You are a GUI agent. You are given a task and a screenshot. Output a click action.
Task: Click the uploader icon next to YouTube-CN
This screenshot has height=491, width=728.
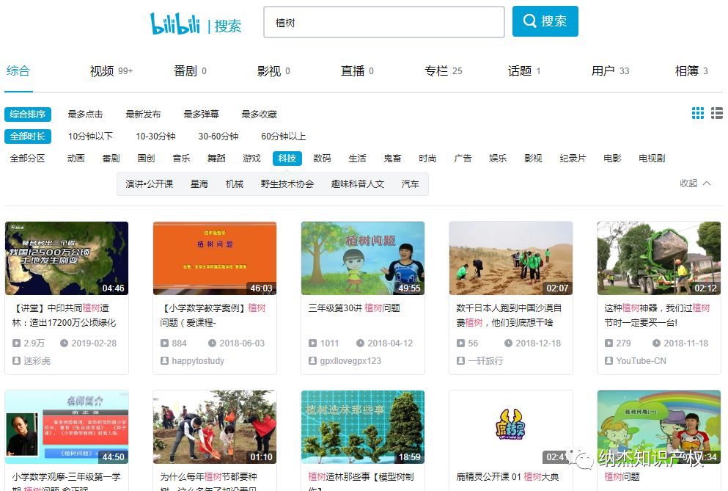[608, 360]
